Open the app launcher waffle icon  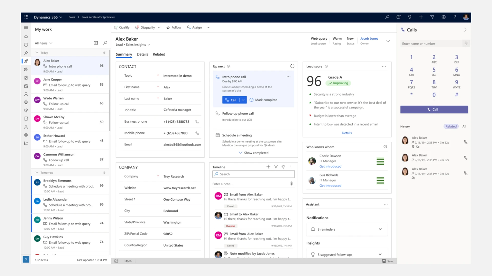pos(26,17)
